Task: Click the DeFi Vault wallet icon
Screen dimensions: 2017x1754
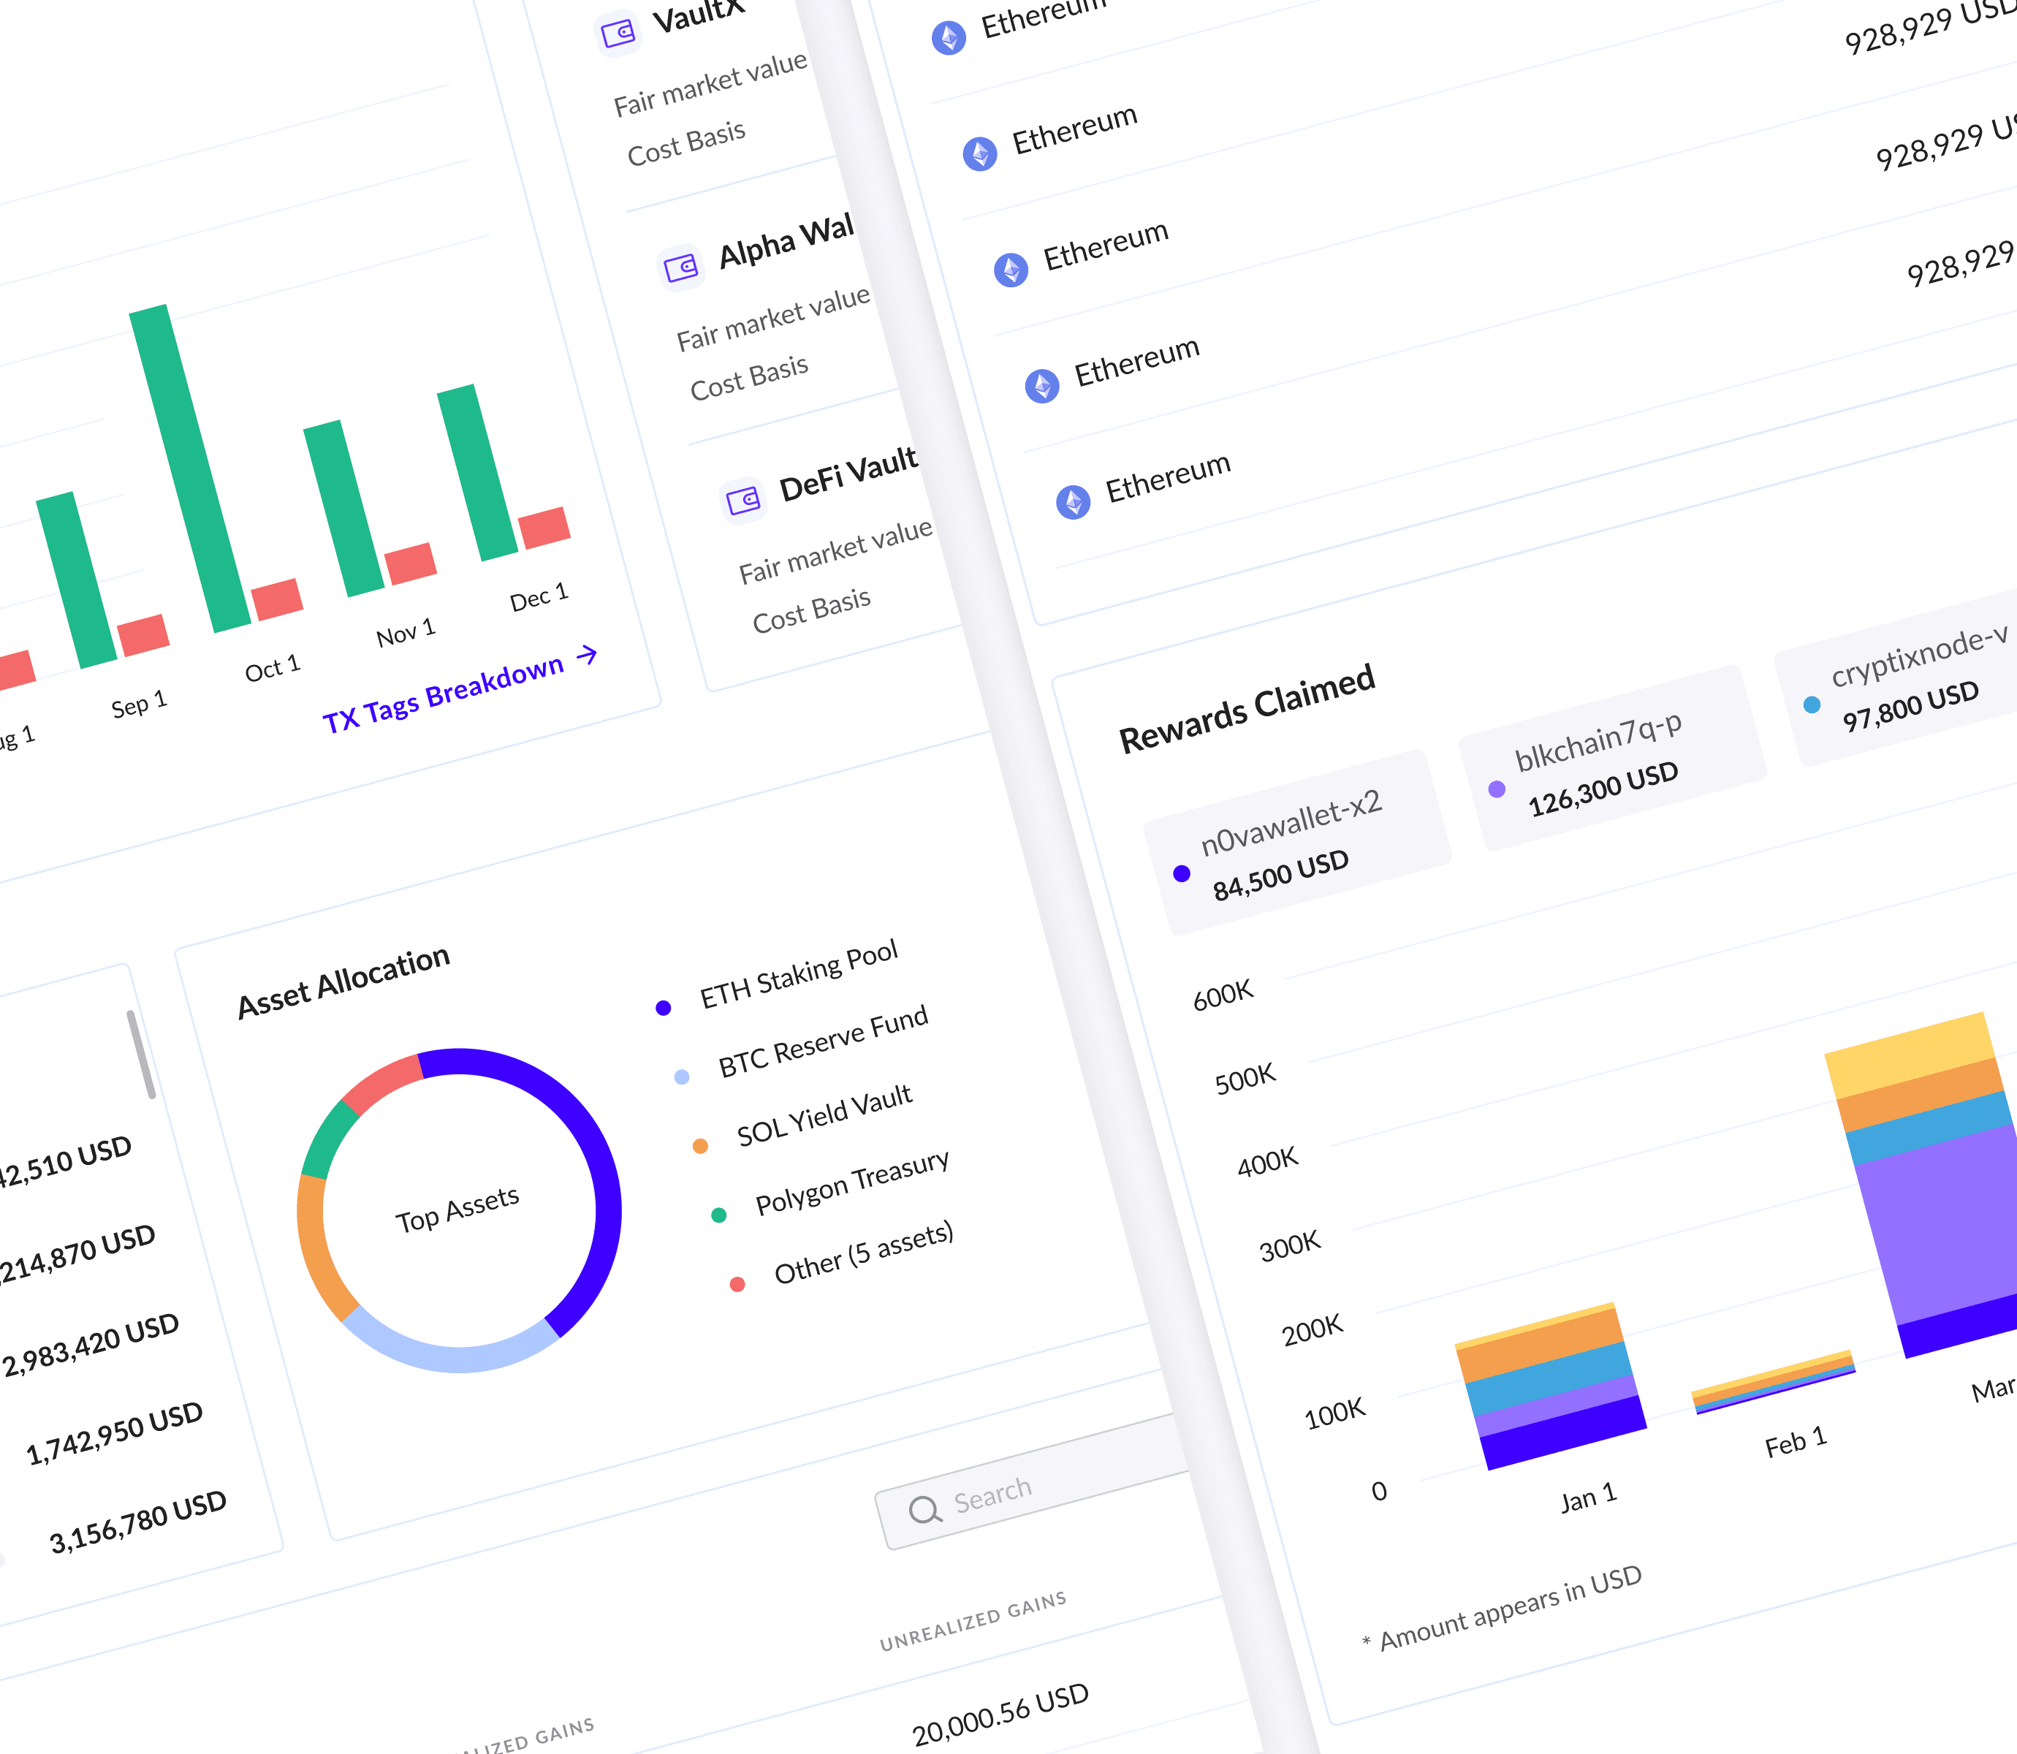Action: 742,501
